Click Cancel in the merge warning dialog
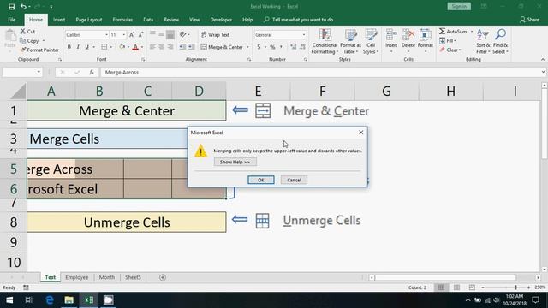Image resolution: width=548 pixels, height=308 pixels. click(x=294, y=180)
